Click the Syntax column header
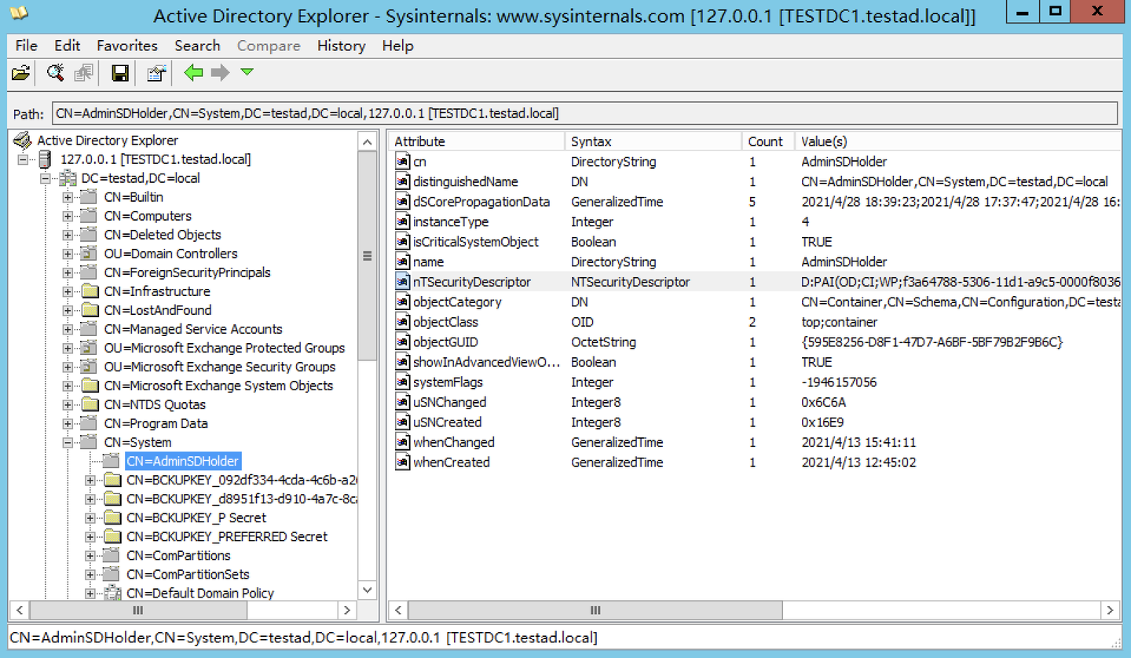The image size is (1131, 658). pos(653,141)
